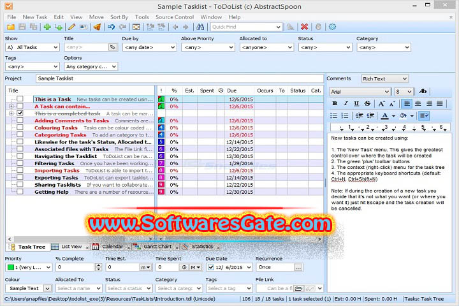
Task: Add a new subtask with small green plus
Action: [x=59, y=27]
